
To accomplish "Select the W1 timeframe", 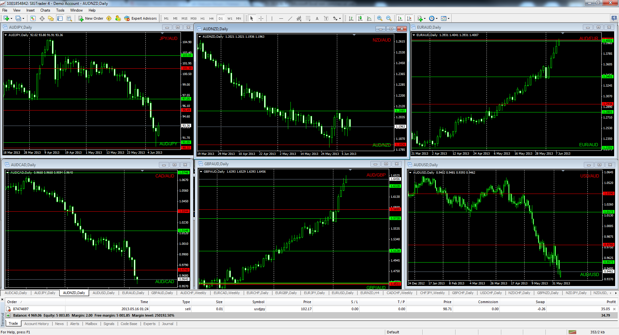I will [230, 18].
